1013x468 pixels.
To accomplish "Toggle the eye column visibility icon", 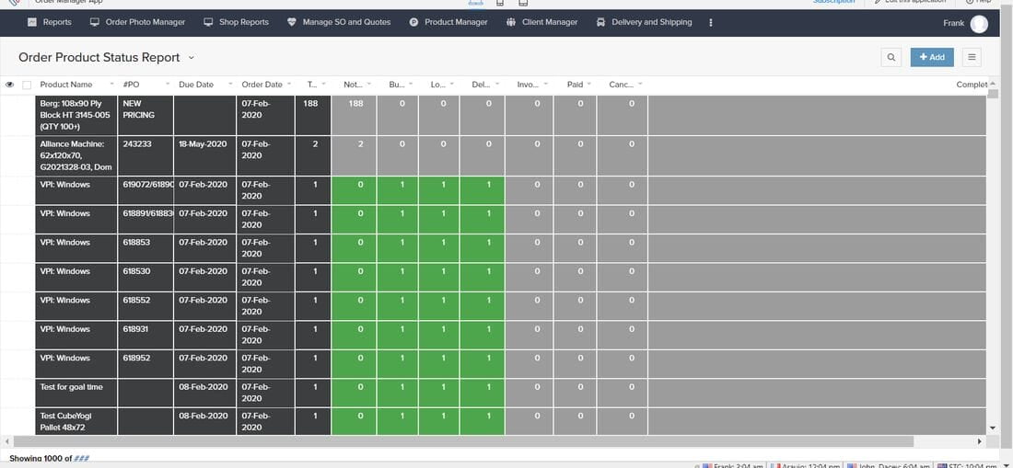I will [10, 85].
